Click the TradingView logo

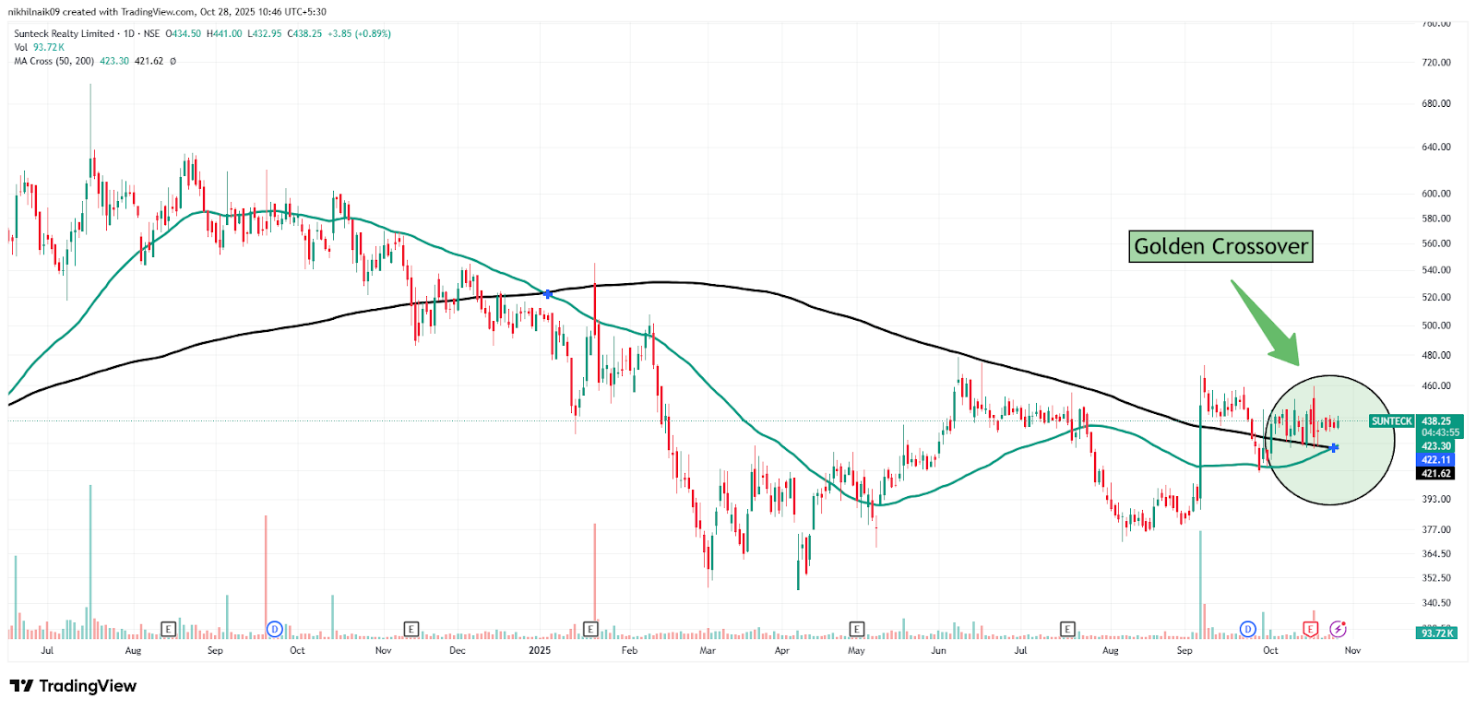coord(73,686)
